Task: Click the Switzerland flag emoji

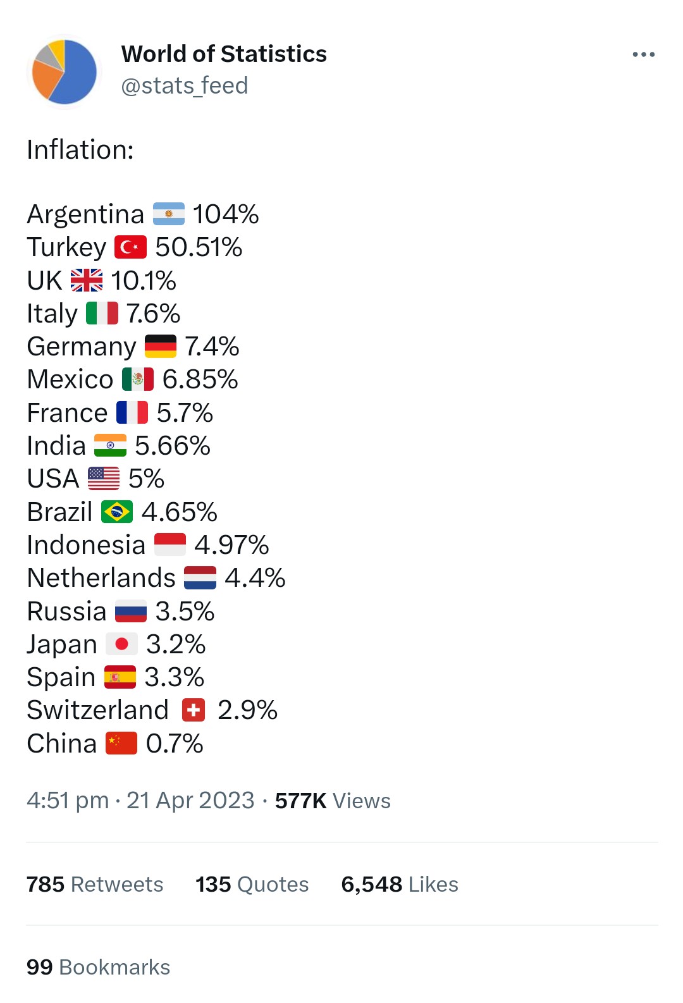Action: click(x=194, y=710)
